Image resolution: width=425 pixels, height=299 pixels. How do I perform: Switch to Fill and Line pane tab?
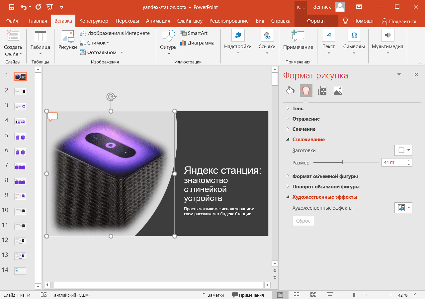[x=290, y=90]
